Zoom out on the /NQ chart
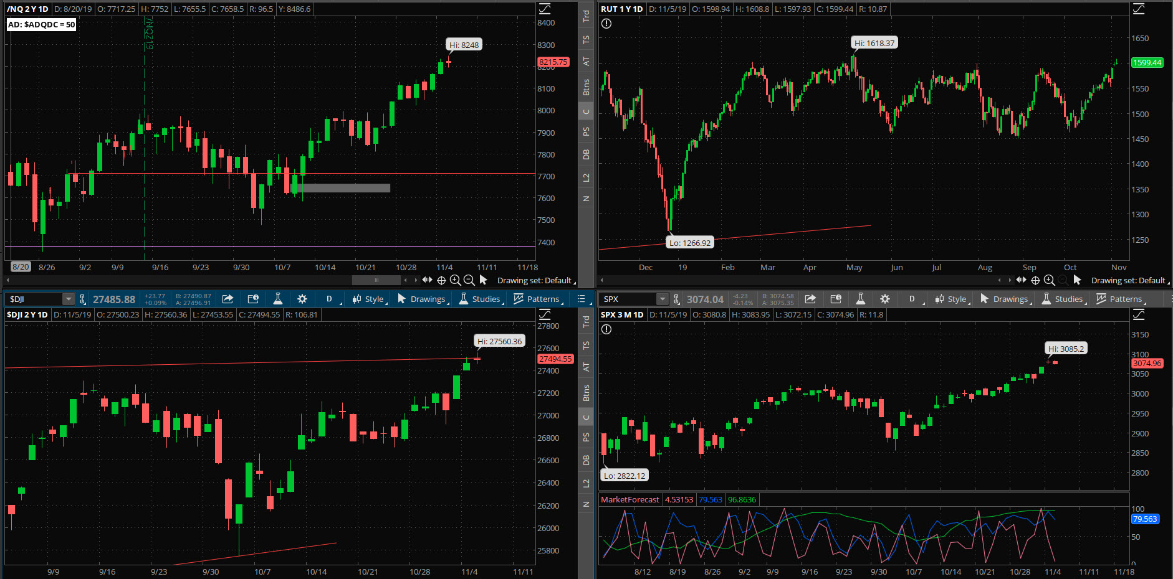The width and height of the screenshot is (1173, 579). click(x=469, y=280)
